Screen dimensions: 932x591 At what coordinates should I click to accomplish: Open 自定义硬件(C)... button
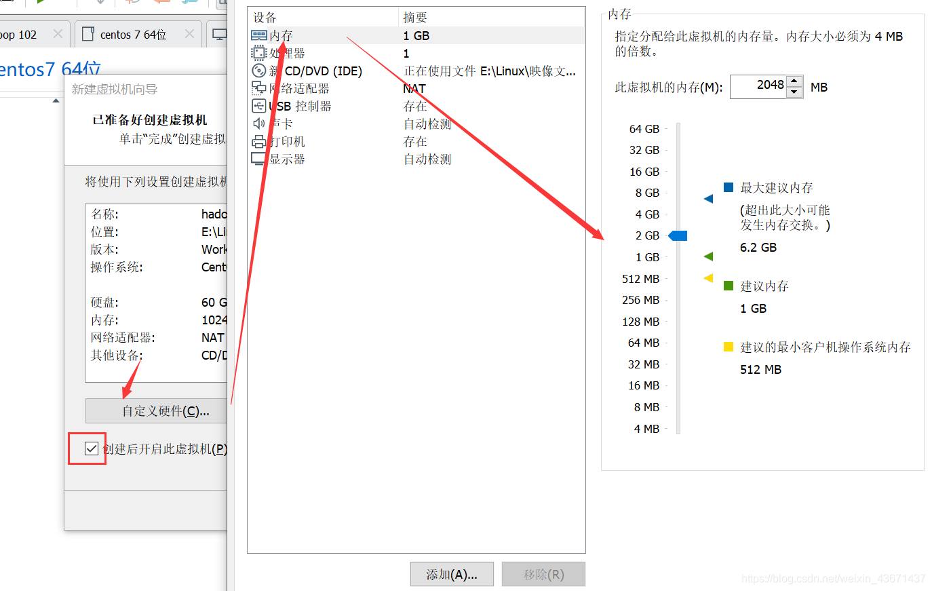pos(156,411)
